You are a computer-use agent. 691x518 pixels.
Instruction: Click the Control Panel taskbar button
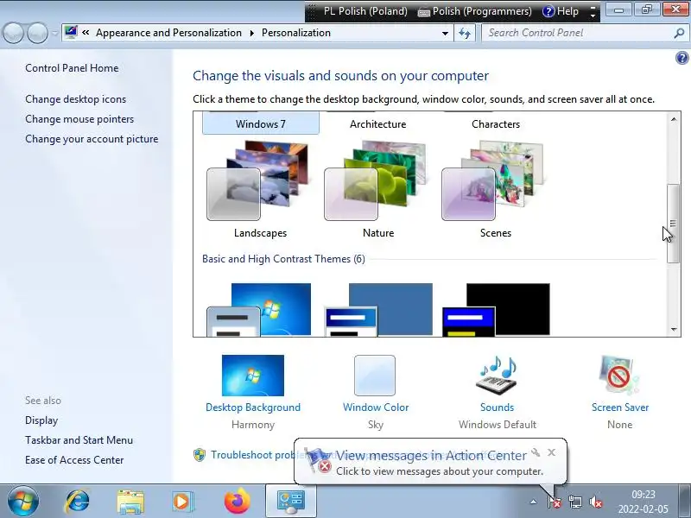(291, 502)
